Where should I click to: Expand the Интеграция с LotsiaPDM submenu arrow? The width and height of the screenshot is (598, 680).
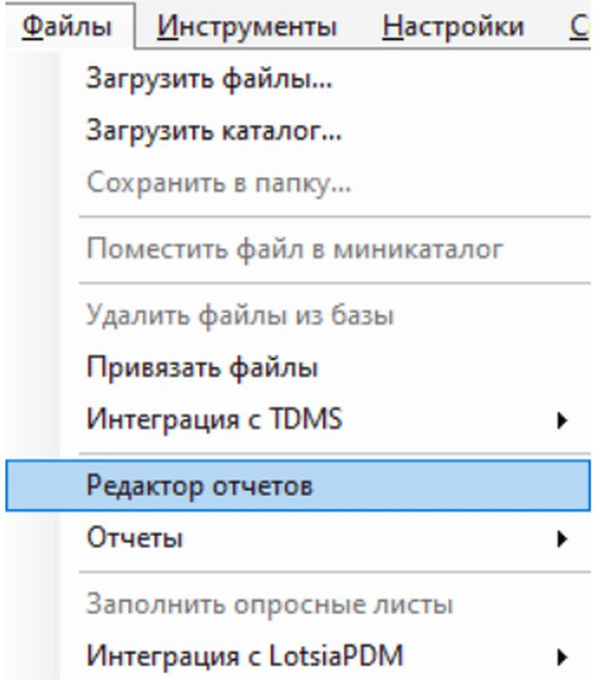(564, 657)
